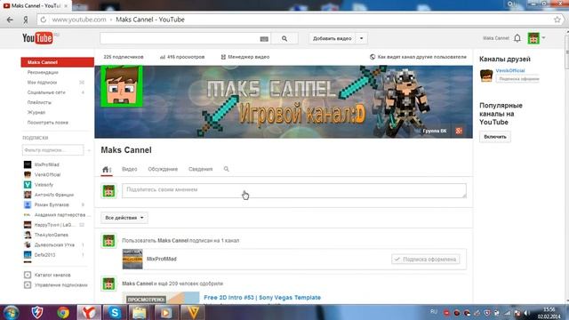This screenshot has height=320, width=569.
Task: Open Defix2013 subscription
Action: (x=44, y=255)
